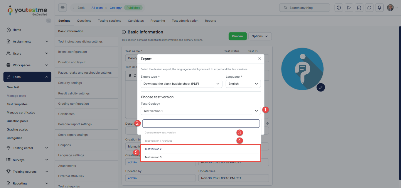401x188 pixels.
Task: Click the green Preview button
Action: point(237,36)
